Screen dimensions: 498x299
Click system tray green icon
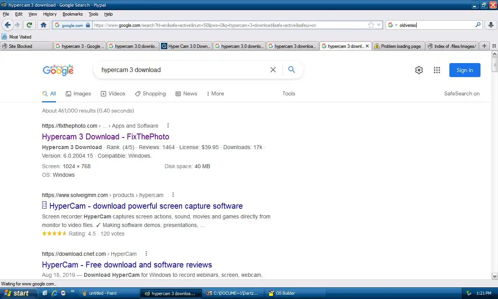469,293
